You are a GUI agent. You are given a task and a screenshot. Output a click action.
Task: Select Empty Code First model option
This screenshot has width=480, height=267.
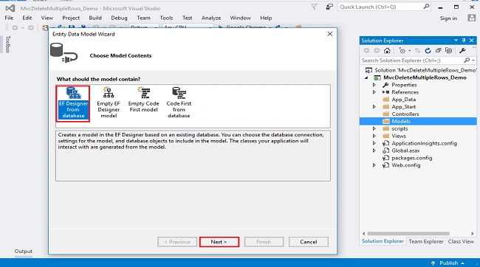(x=143, y=100)
